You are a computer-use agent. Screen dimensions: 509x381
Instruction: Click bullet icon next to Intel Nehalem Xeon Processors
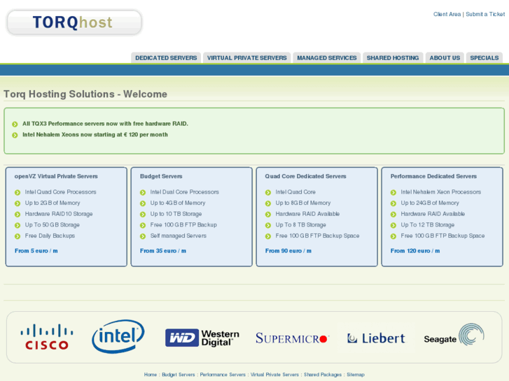(x=393, y=193)
